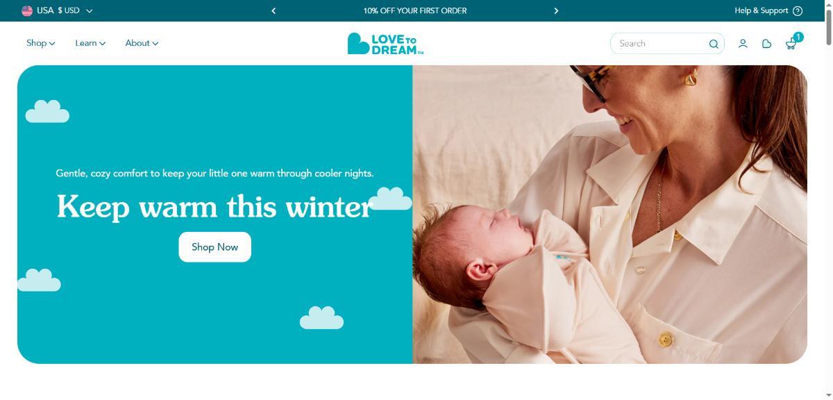The width and height of the screenshot is (833, 400).
Task: Click the Shop Now button
Action: 215,247
